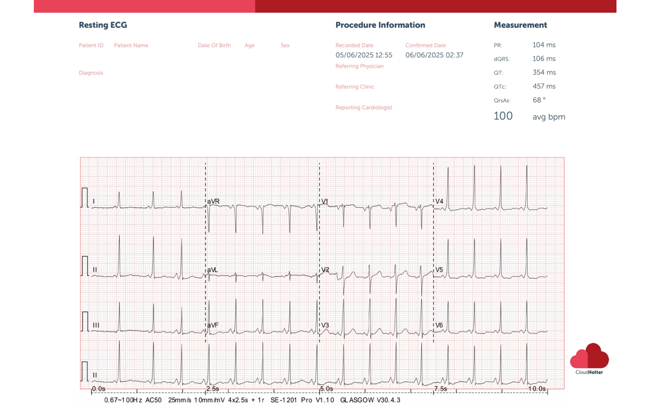This screenshot has height=406, width=660.
Task: Click the V1 lead label
Action: 325,202
